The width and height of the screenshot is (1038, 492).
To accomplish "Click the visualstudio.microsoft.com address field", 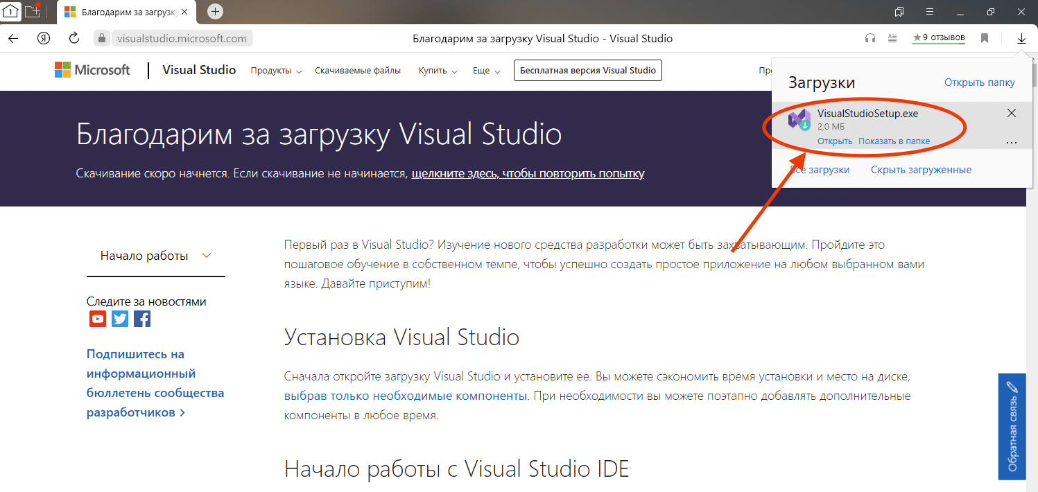I will tap(182, 39).
